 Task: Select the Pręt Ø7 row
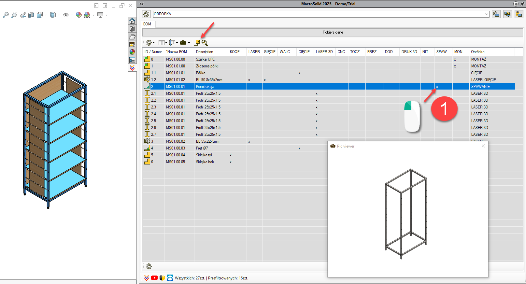(x=235, y=148)
